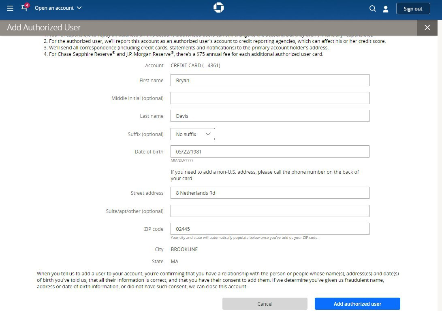Open notifications flag with 4 alerts

coord(25,7)
